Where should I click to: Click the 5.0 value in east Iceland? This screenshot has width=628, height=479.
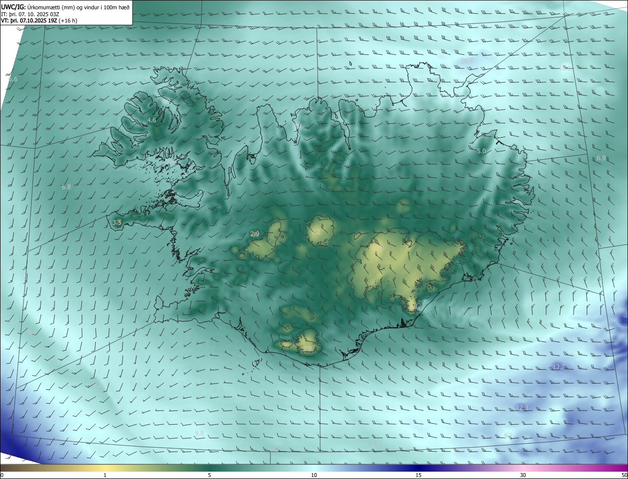click(x=481, y=151)
